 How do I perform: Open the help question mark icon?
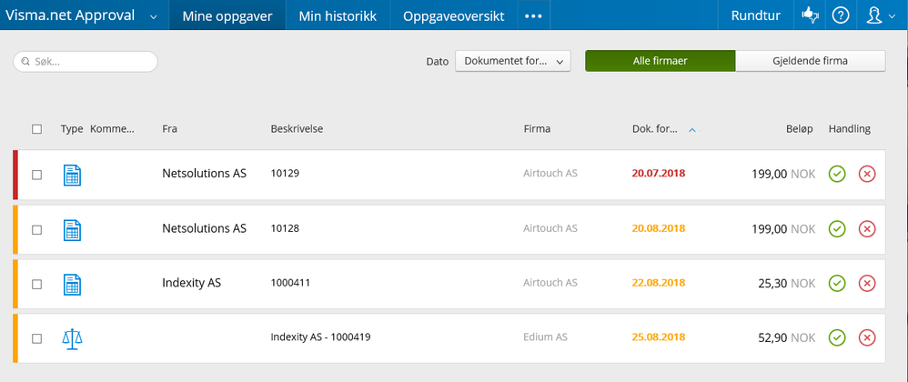[841, 15]
